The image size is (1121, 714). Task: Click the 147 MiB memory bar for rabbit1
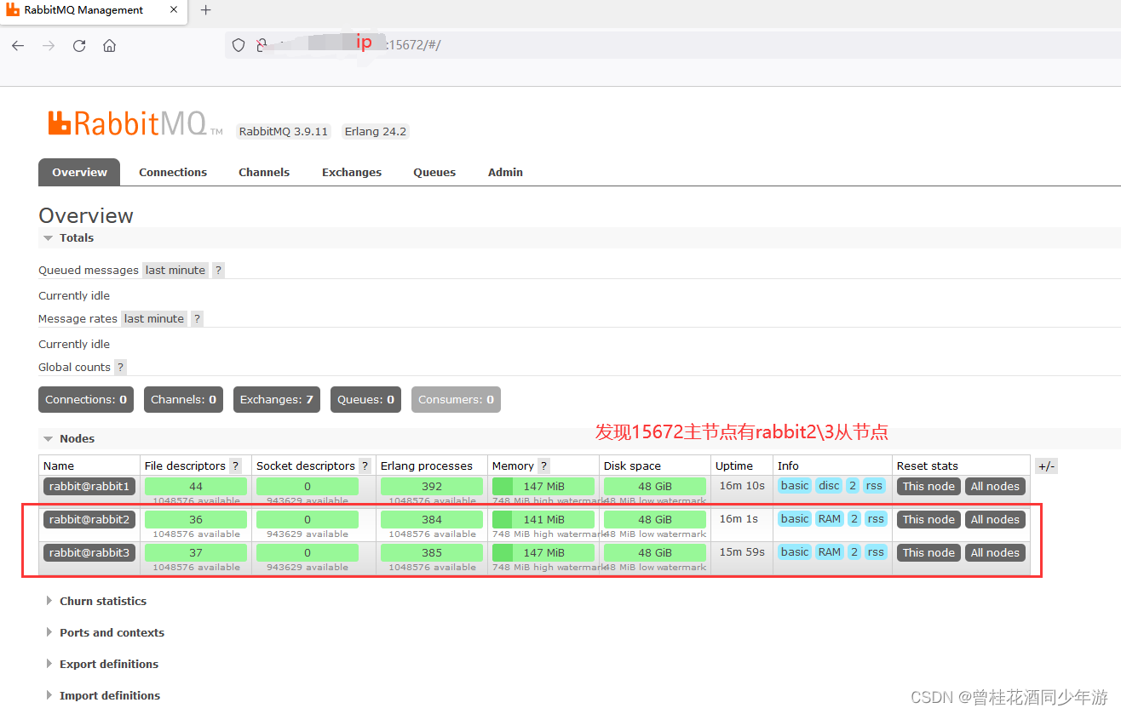click(x=543, y=486)
